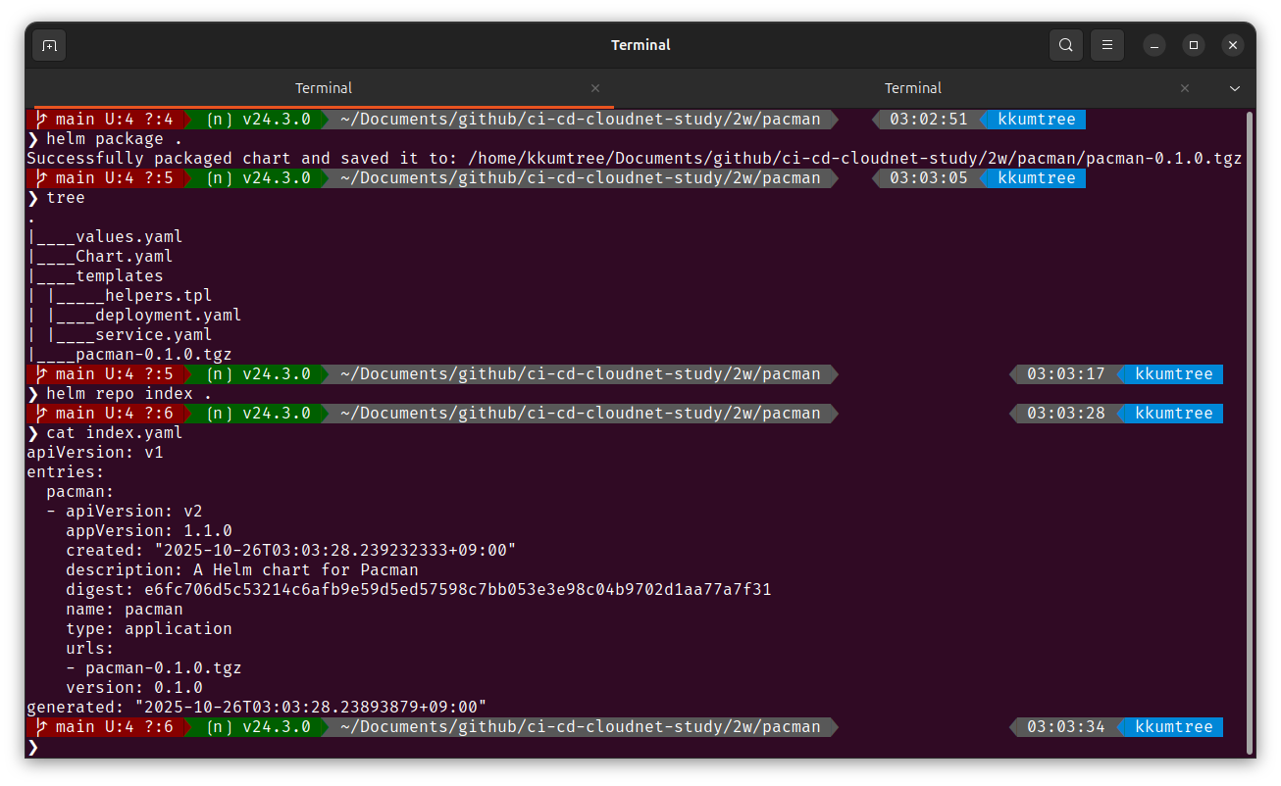Click 'service.yaml' in tree output
Image resolution: width=1281 pixels, height=786 pixels.
[153, 335]
